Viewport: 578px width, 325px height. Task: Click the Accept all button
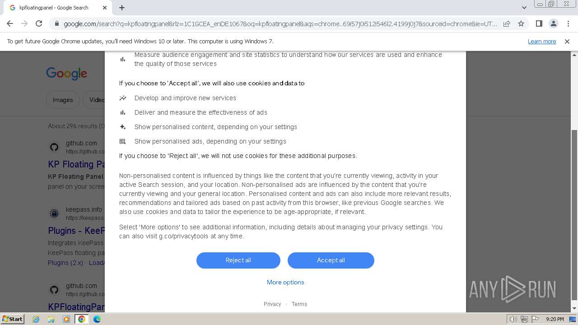tap(331, 260)
